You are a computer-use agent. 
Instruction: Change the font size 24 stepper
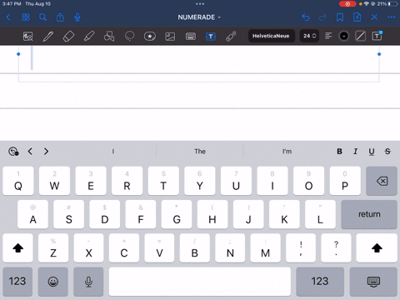click(309, 36)
